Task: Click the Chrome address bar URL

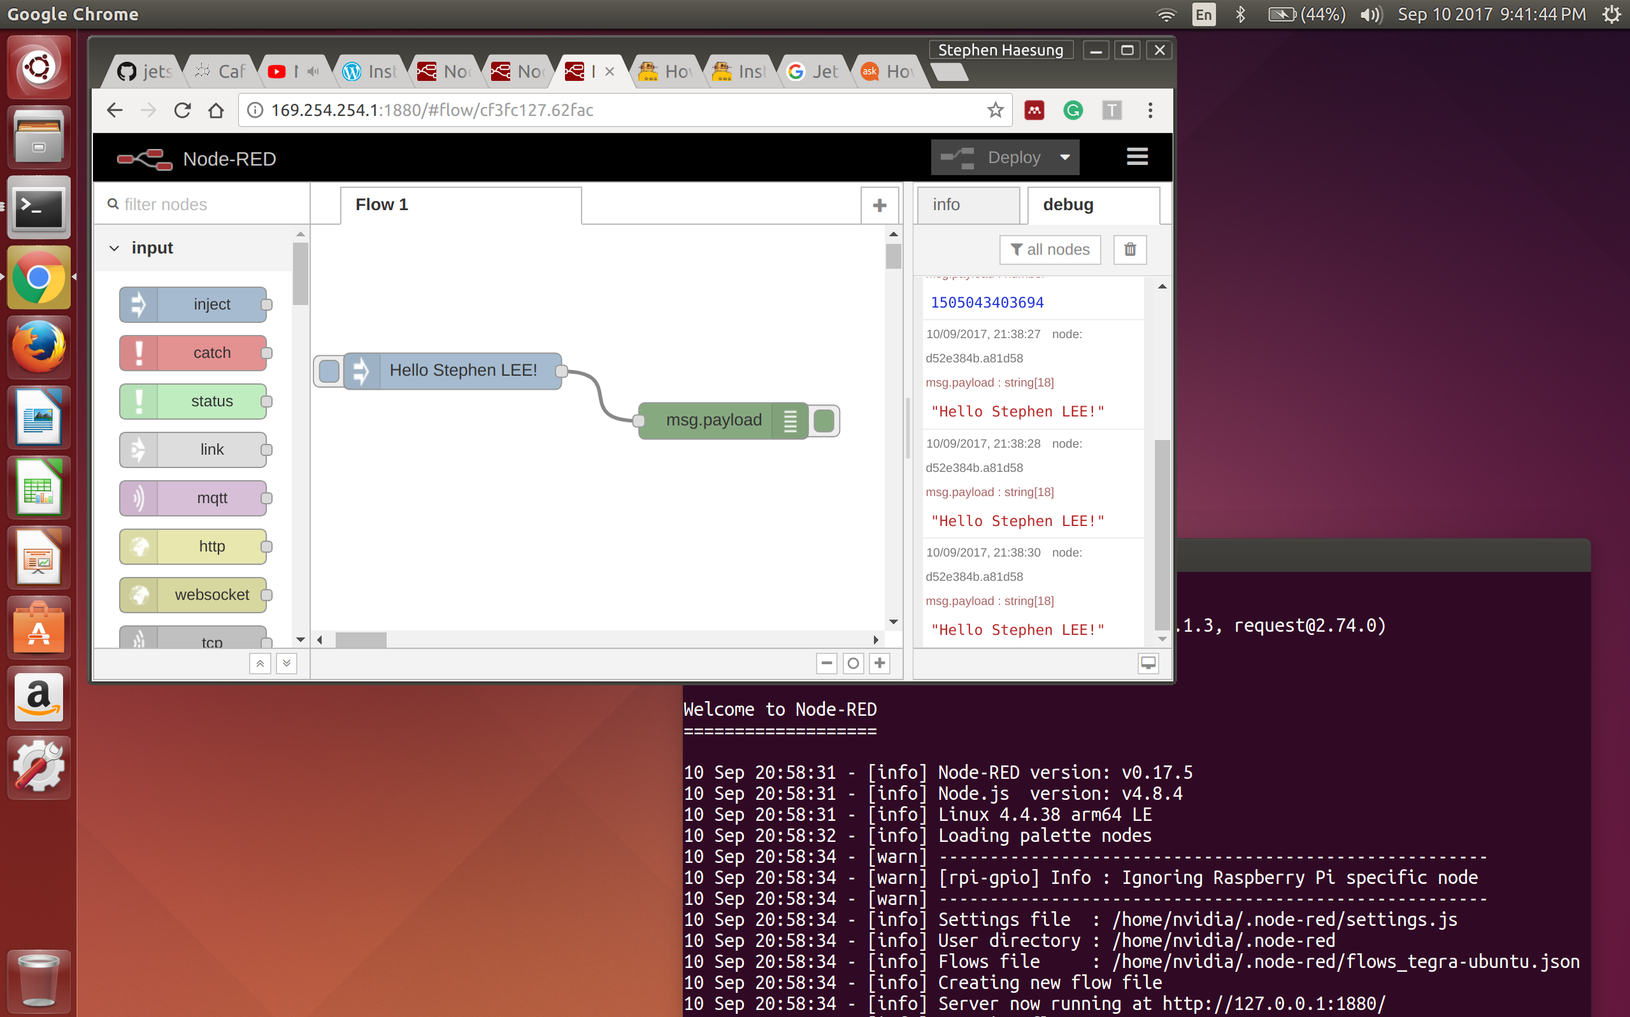Action: [433, 110]
